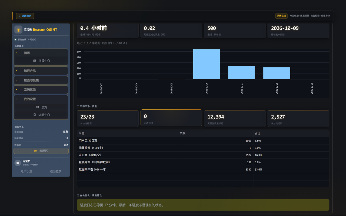Click the 0.4 小时前 latest ingest card

pyautogui.click(x=108, y=31)
